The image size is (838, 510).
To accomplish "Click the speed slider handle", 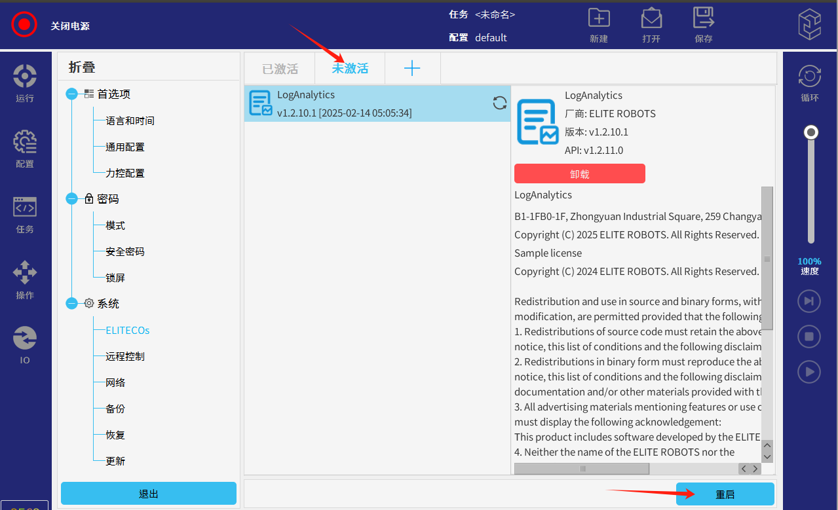I will (811, 132).
